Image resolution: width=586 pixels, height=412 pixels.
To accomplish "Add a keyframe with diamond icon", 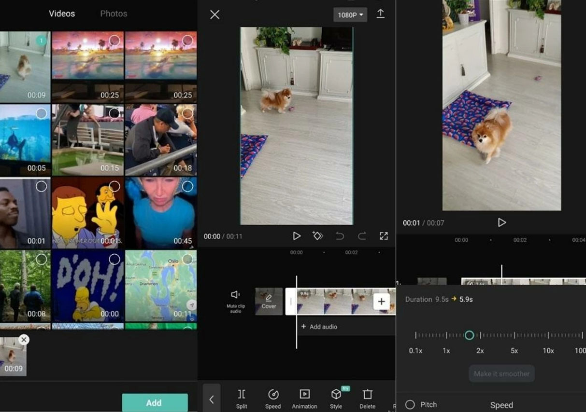I will click(317, 236).
